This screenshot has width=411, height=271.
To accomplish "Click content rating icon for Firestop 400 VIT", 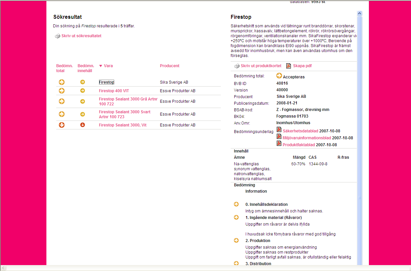I will coord(83,91).
